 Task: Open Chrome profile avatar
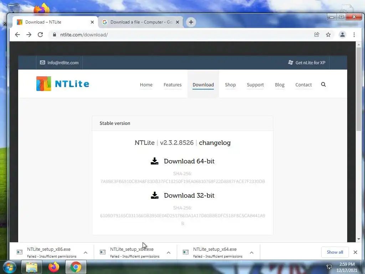click(343, 35)
